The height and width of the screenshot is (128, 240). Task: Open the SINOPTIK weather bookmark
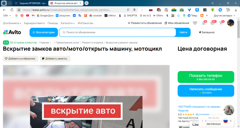130,15
